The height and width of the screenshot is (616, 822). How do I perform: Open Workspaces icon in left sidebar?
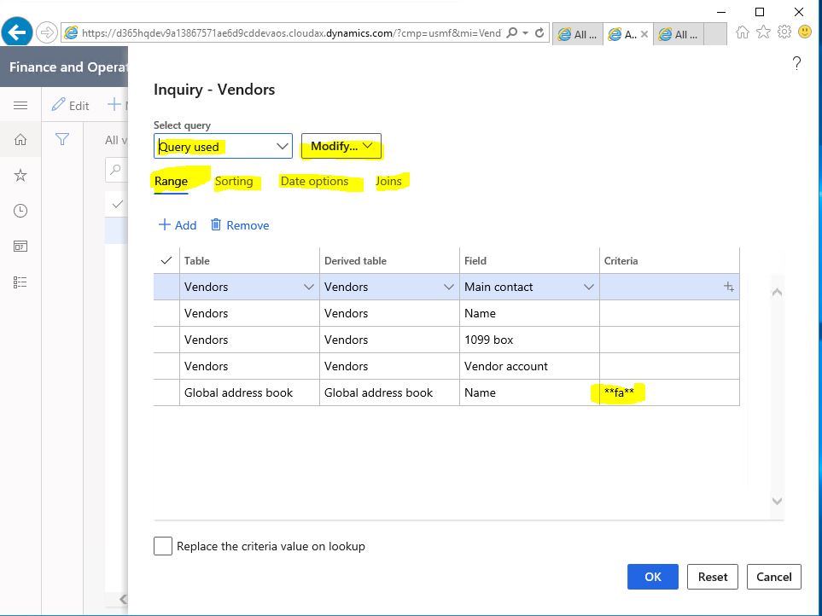tap(20, 247)
